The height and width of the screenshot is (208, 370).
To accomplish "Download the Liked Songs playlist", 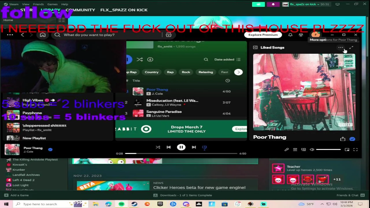I will click(150, 60).
